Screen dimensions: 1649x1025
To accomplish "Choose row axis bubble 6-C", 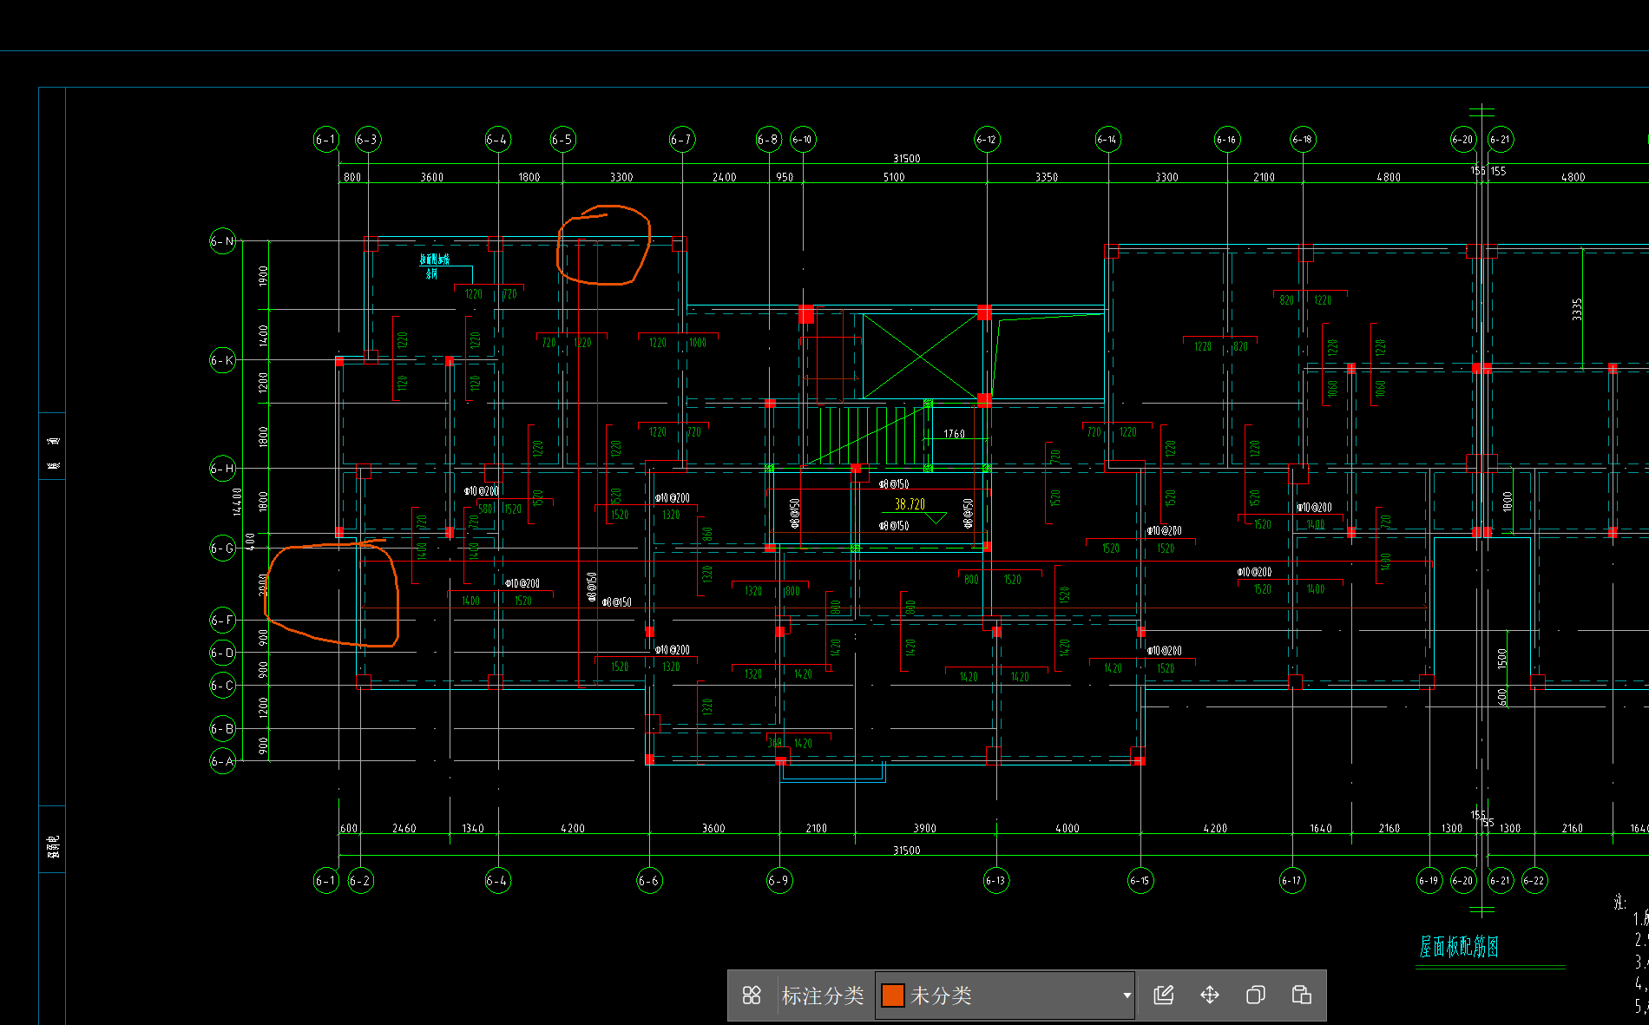I will tap(223, 686).
